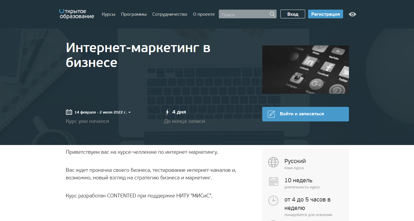Screen dimensions: 414x221
Task: Click the social media course image
Action: (305, 69)
